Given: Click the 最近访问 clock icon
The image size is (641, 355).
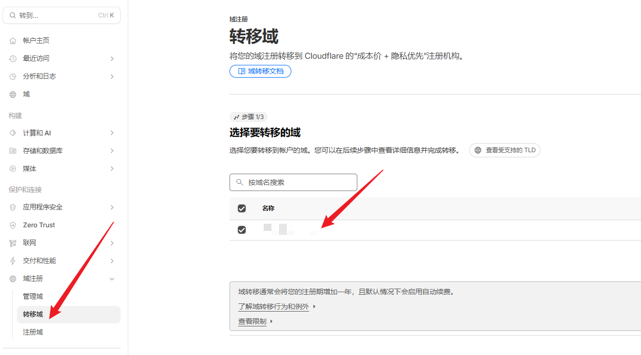Looking at the screenshot, I should [x=13, y=58].
